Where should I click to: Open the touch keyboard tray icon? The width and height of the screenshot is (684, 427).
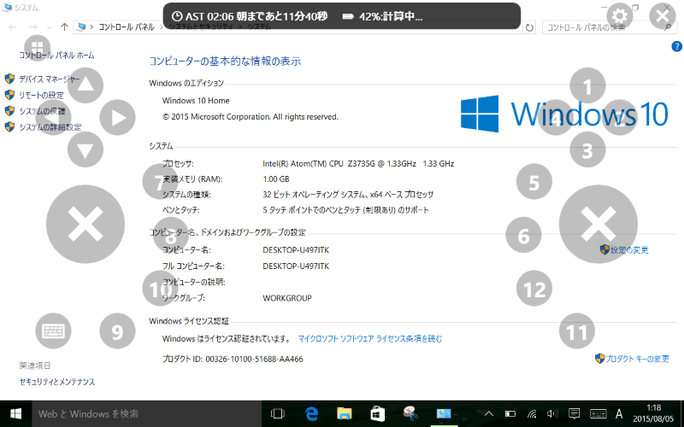click(x=598, y=414)
